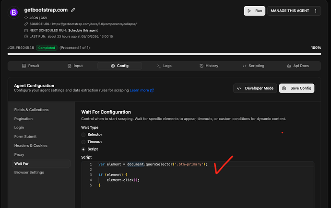Open the Api Docs tab

pos(298,66)
